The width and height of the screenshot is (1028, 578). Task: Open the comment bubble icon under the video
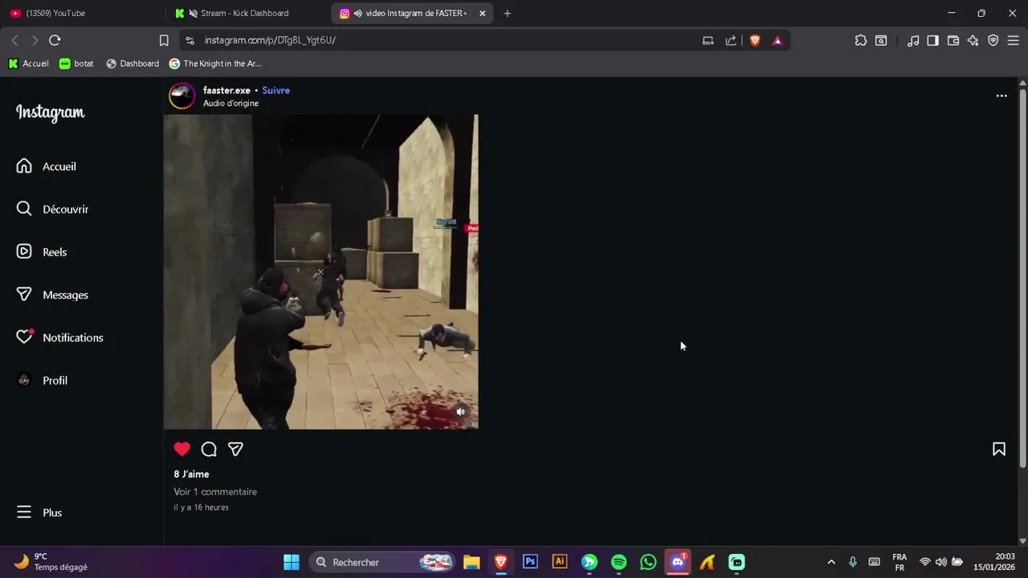tap(209, 450)
